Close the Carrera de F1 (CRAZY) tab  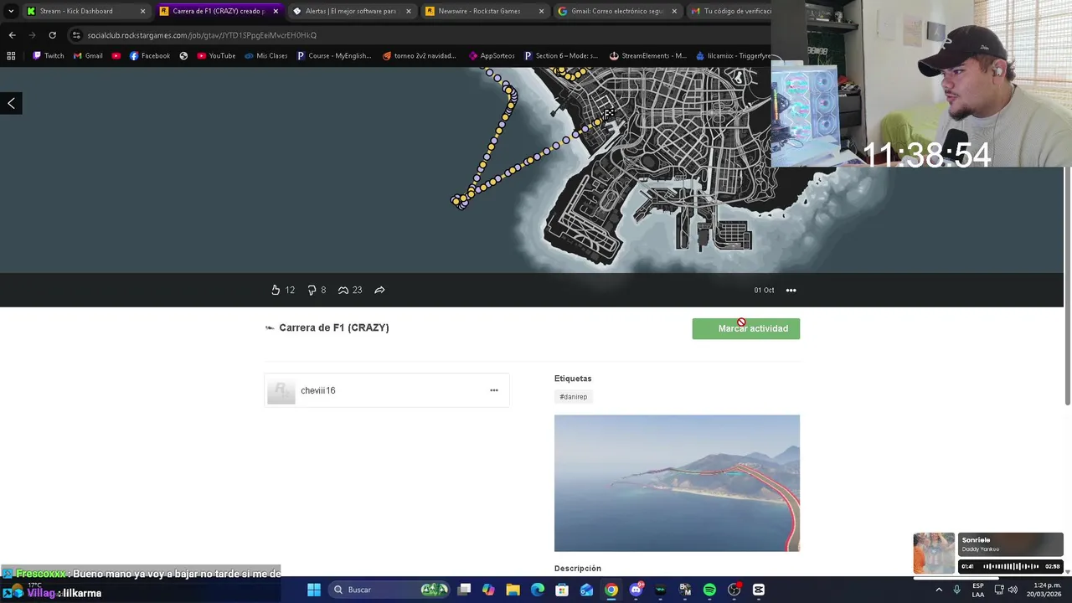tap(276, 11)
